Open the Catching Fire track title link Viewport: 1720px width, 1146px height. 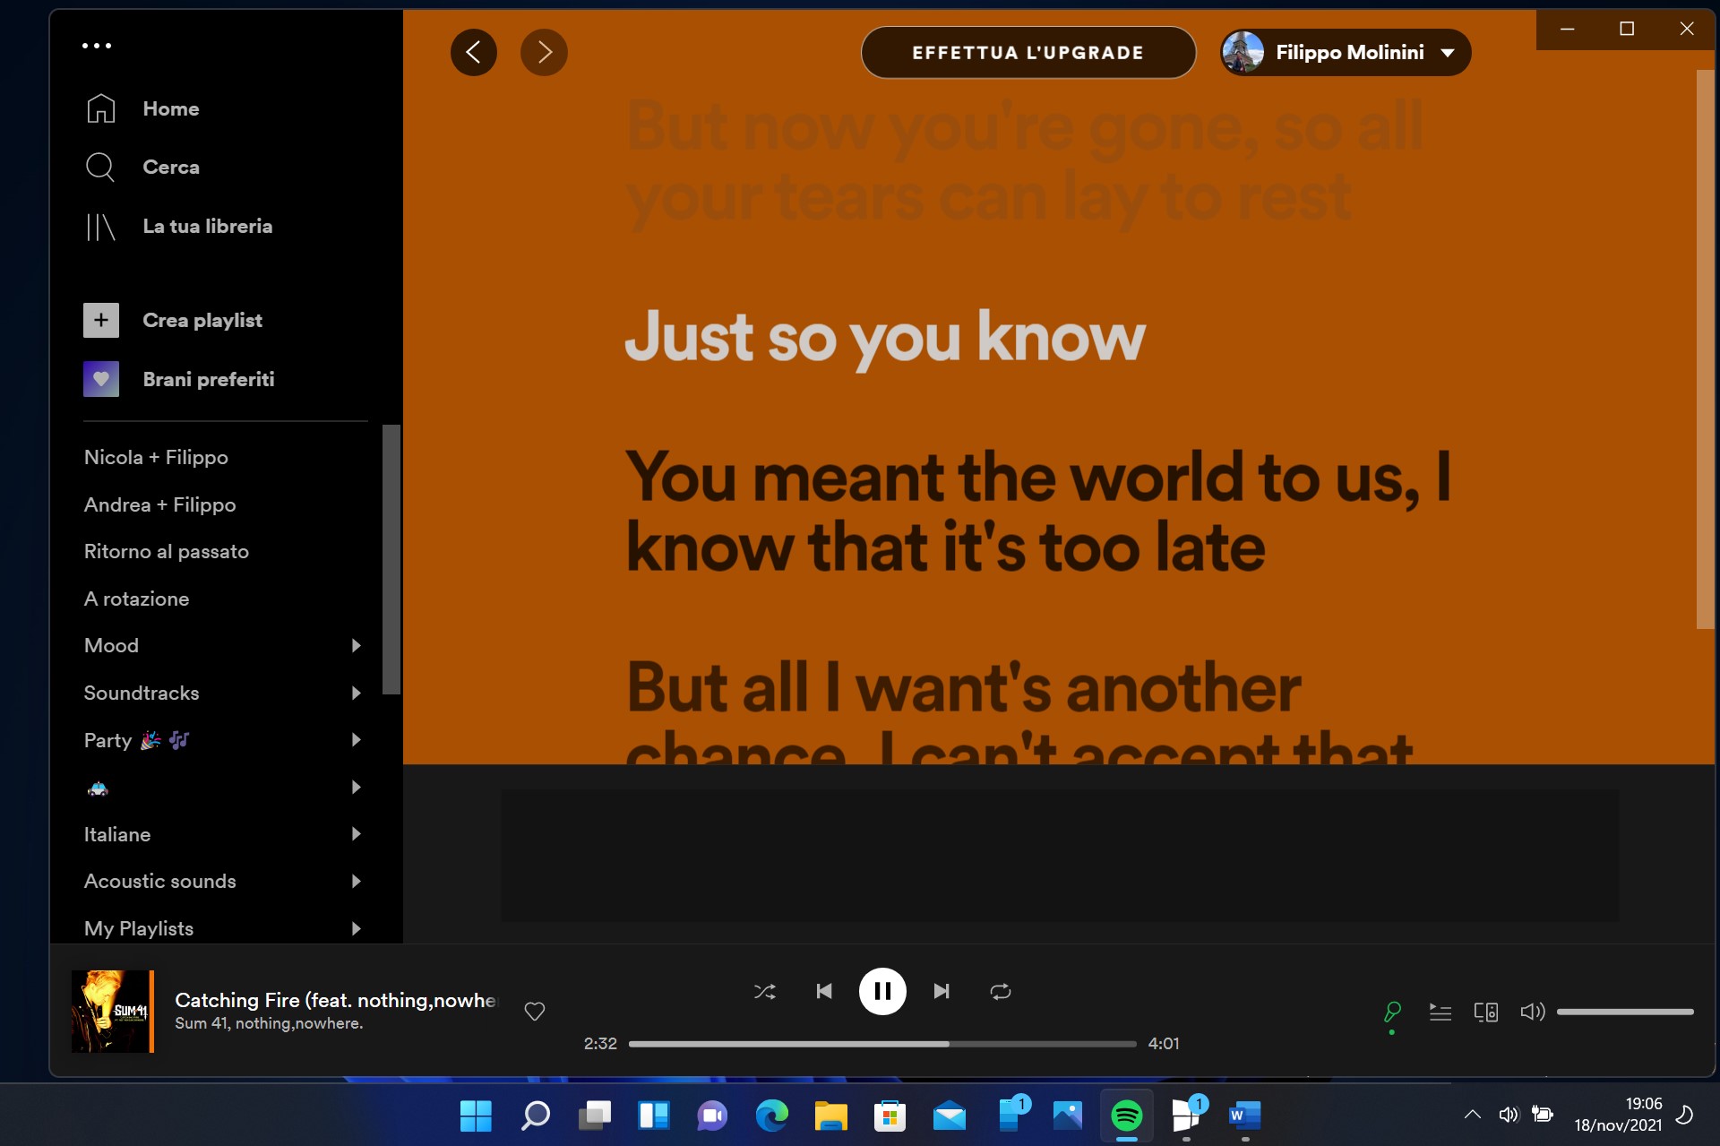(335, 1000)
